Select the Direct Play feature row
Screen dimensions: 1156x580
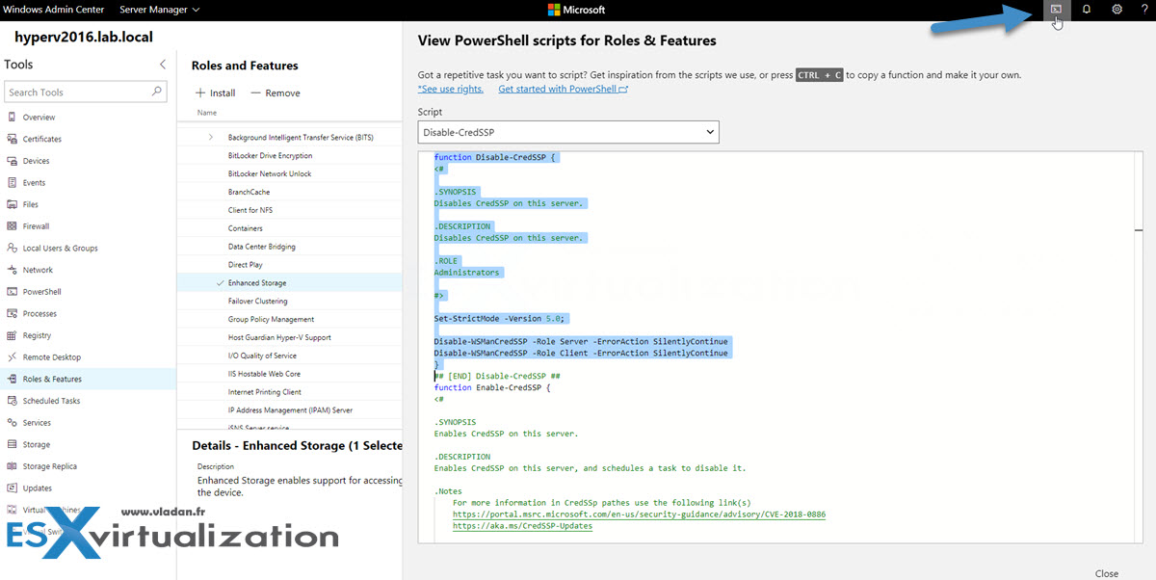(x=289, y=265)
